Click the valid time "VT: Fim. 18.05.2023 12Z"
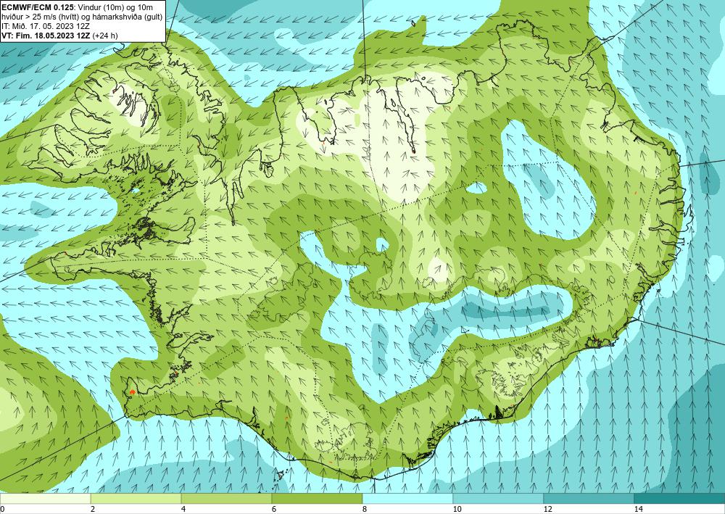The width and height of the screenshot is (725, 514). pos(46,35)
